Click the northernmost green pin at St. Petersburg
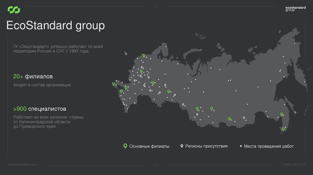The height and width of the screenshot is (175, 313). click(144, 56)
